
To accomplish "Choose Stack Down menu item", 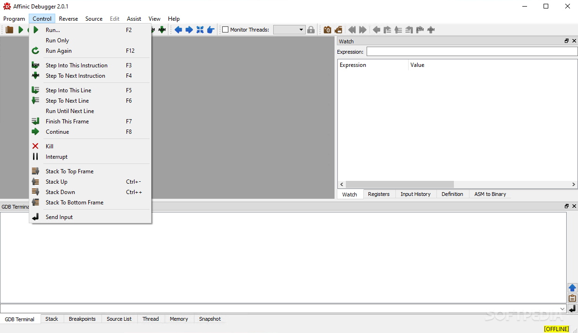I will point(90,192).
